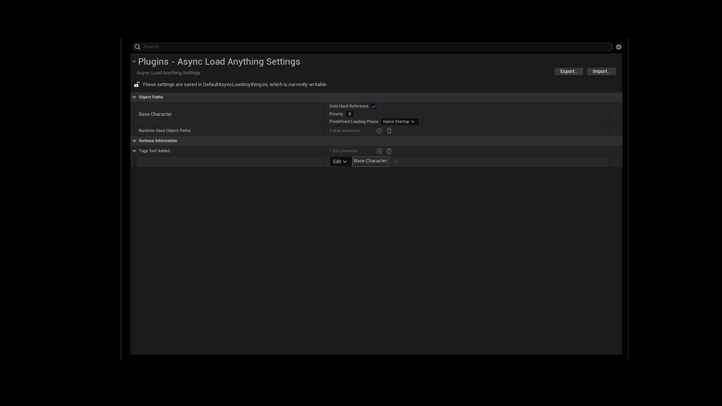Click the search magnifier icon
The image size is (722, 406).
[138, 47]
